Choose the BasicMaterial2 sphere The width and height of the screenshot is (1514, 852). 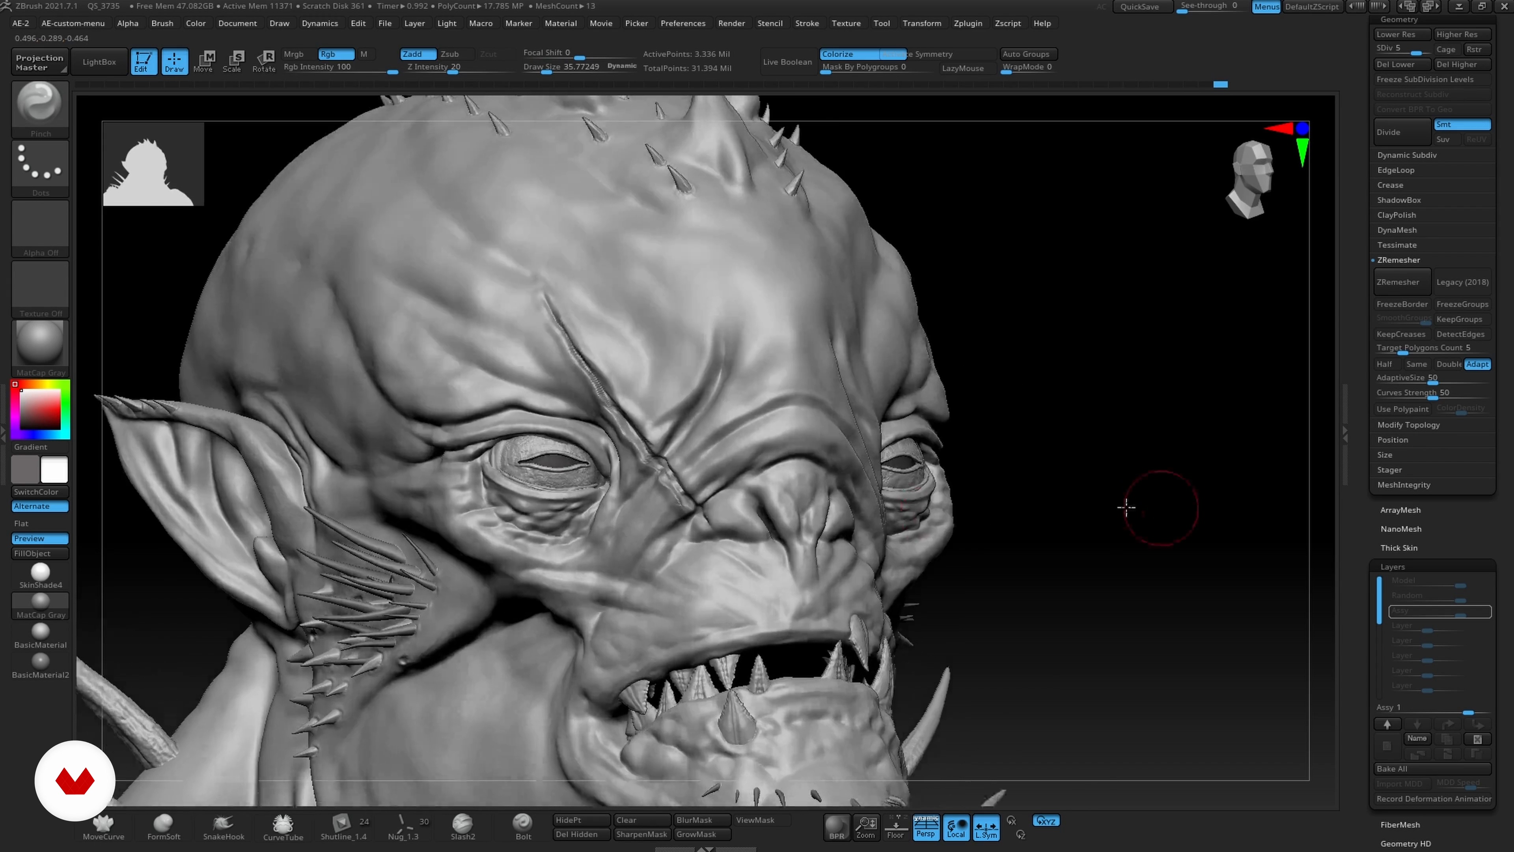click(x=40, y=665)
